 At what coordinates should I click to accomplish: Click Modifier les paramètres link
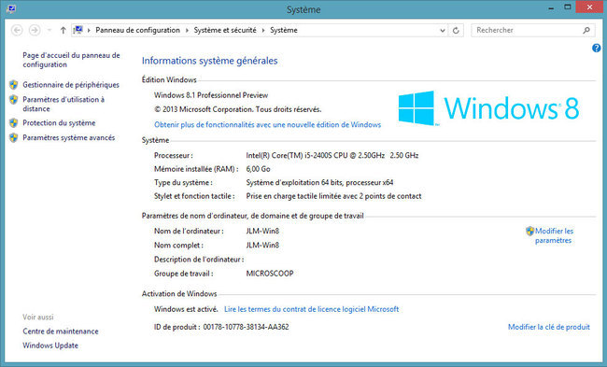pyautogui.click(x=554, y=235)
